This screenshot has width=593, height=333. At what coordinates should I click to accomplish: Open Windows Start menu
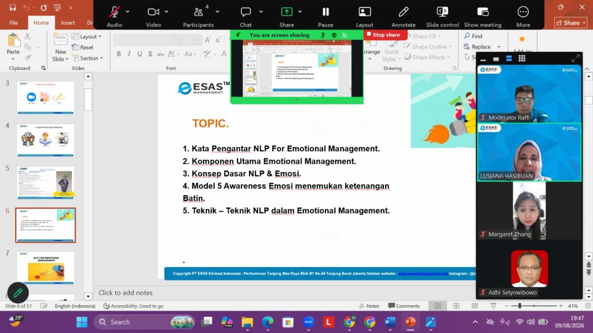(x=82, y=322)
